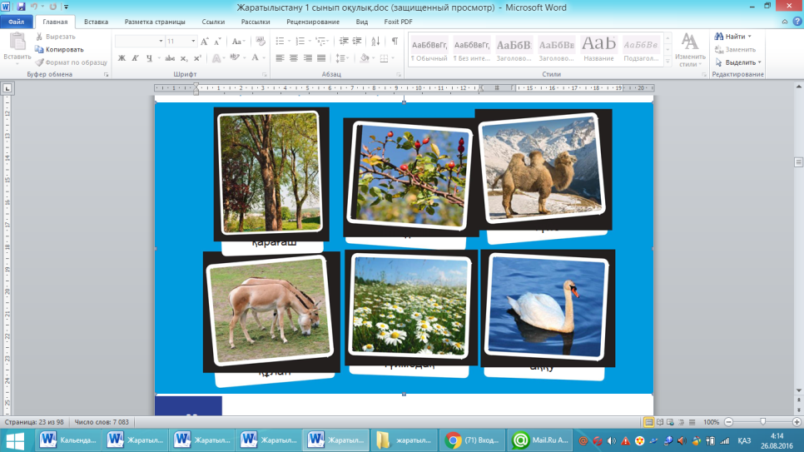Image resolution: width=804 pixels, height=452 pixels.
Task: Click the Copy (Копировать) button
Action: click(59, 49)
